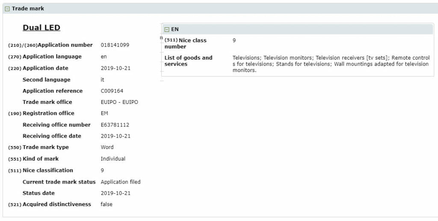Click the Application reference label
438x221 pixels.
(x=53, y=91)
